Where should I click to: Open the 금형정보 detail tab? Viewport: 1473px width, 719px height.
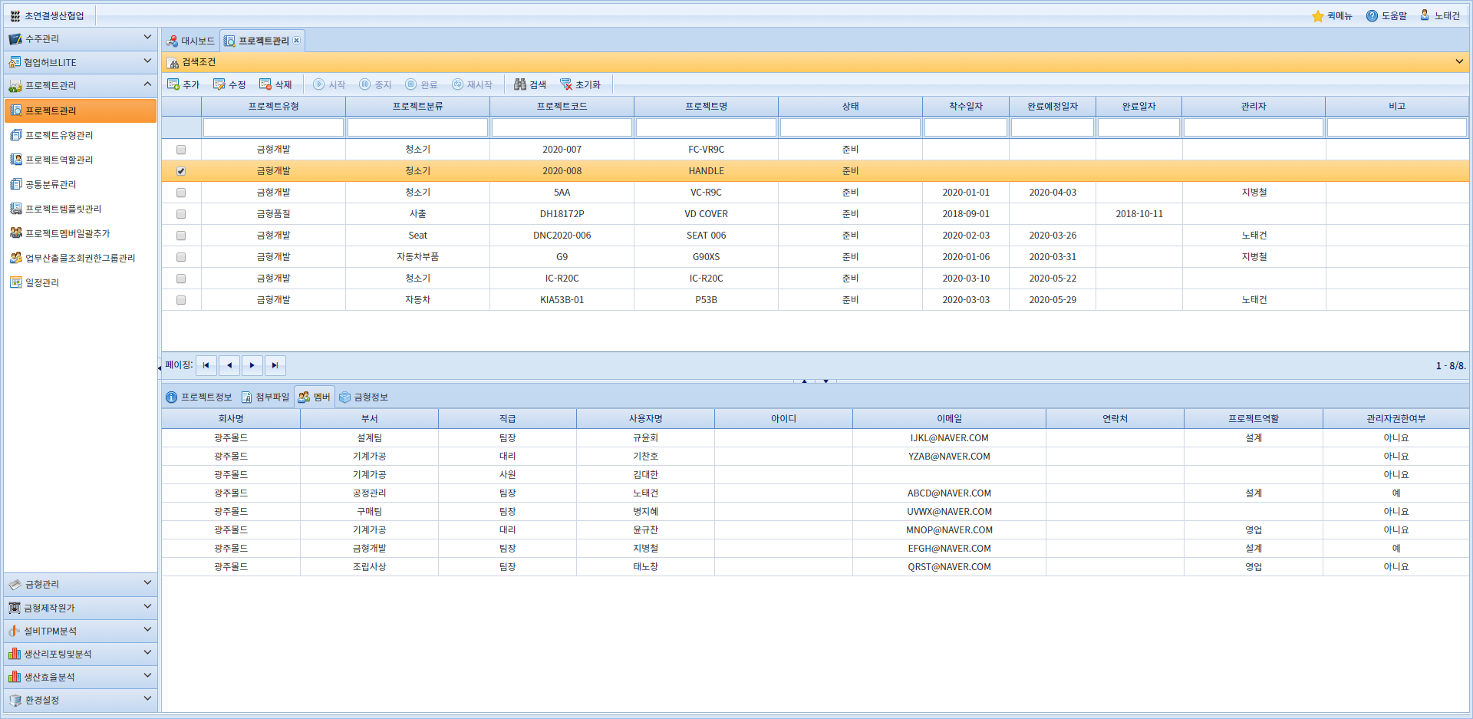click(x=364, y=397)
